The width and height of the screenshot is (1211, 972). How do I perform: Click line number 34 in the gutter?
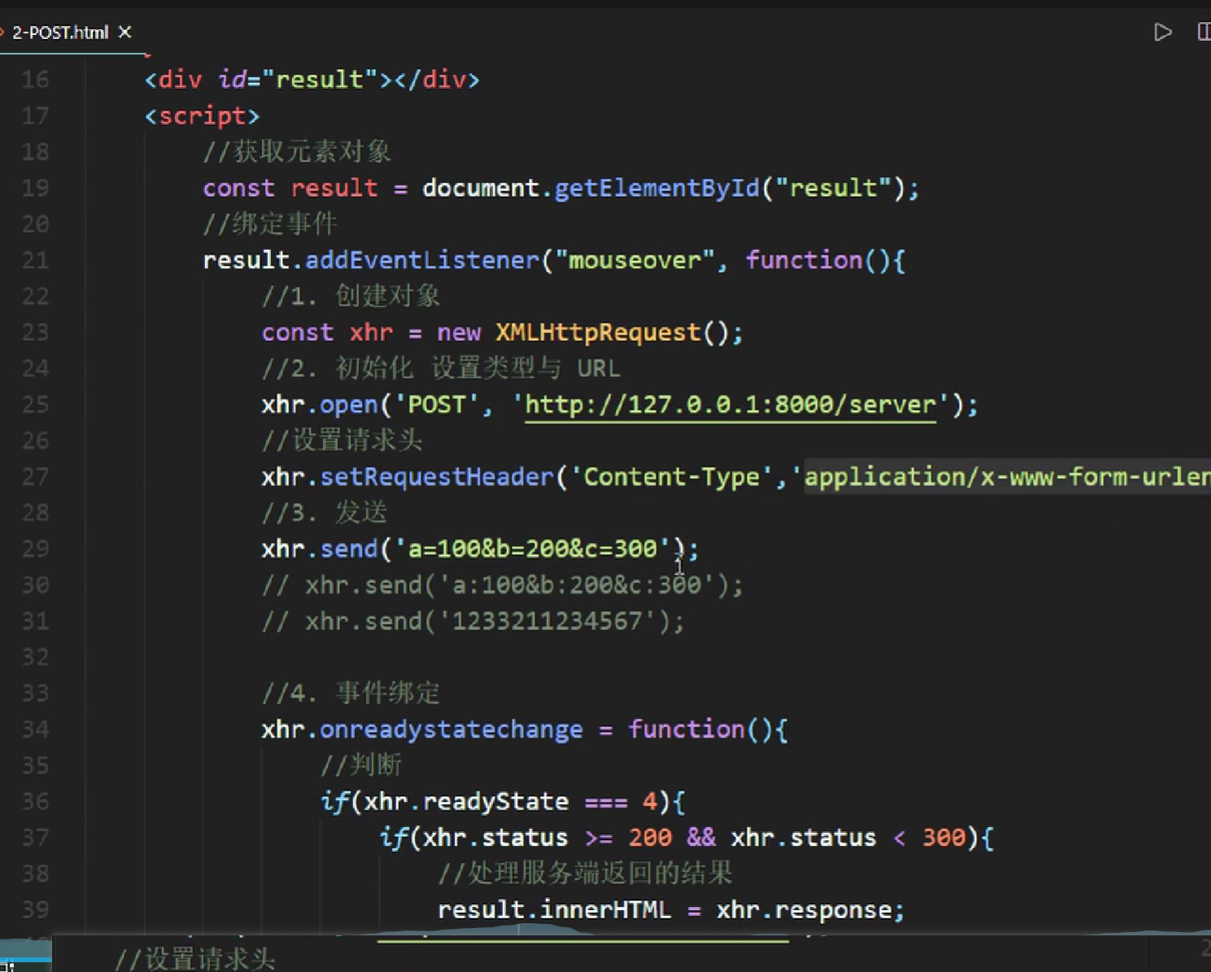tap(35, 729)
